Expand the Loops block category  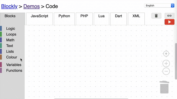coord(11,34)
